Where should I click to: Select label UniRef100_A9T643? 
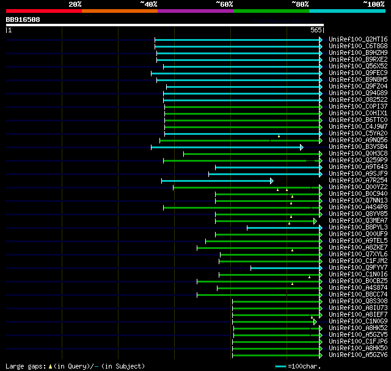pos(358,167)
